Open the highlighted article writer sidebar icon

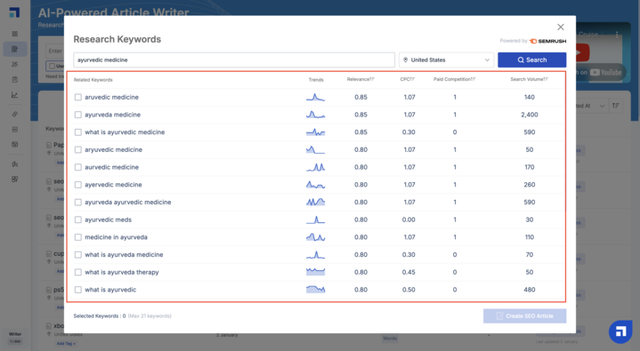click(x=15, y=50)
